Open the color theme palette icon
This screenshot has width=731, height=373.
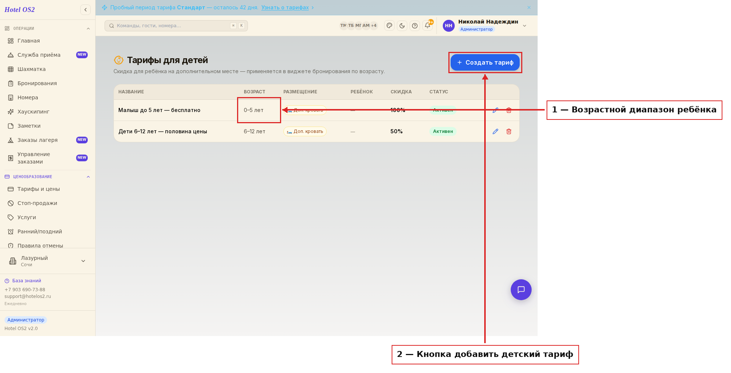click(x=389, y=26)
